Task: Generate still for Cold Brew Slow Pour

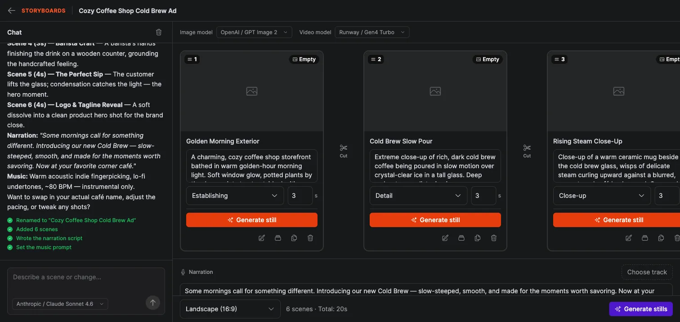Action: [435, 220]
